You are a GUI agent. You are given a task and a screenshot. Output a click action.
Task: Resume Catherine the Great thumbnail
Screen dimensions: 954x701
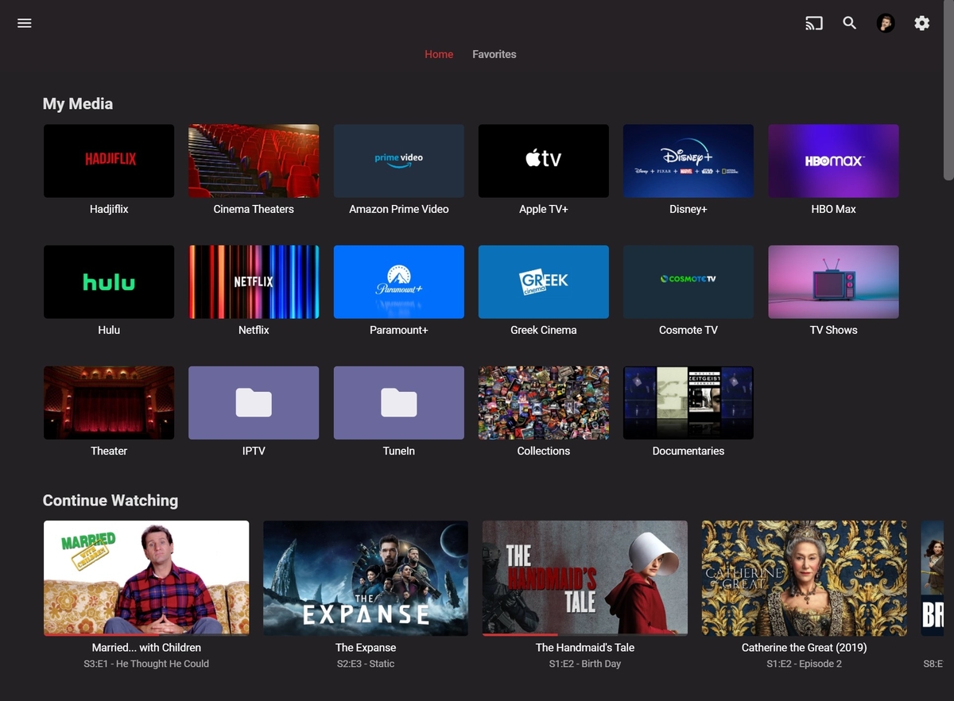click(805, 578)
